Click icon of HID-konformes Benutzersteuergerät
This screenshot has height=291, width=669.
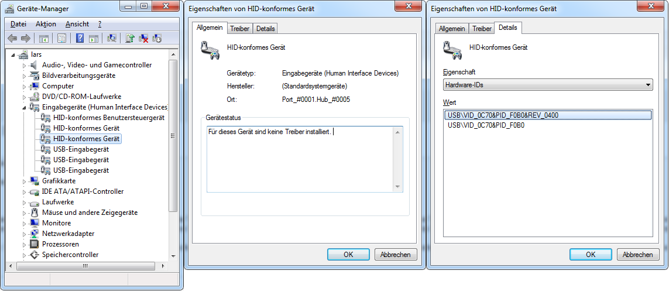click(45, 118)
